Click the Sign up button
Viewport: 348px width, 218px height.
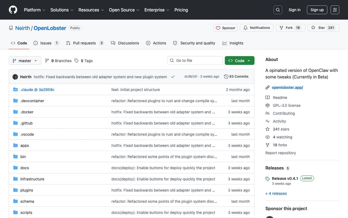(x=317, y=10)
